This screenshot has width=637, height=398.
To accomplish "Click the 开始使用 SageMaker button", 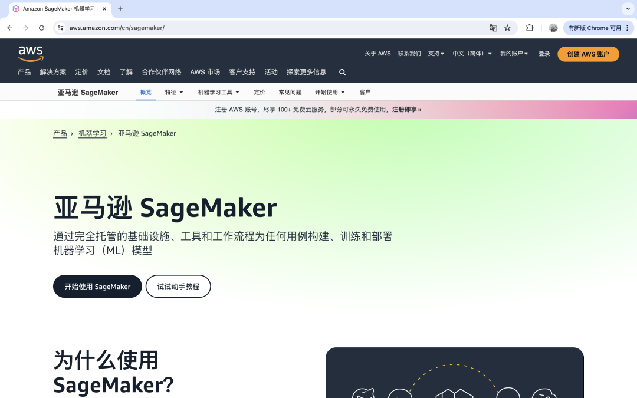I will 97,286.
